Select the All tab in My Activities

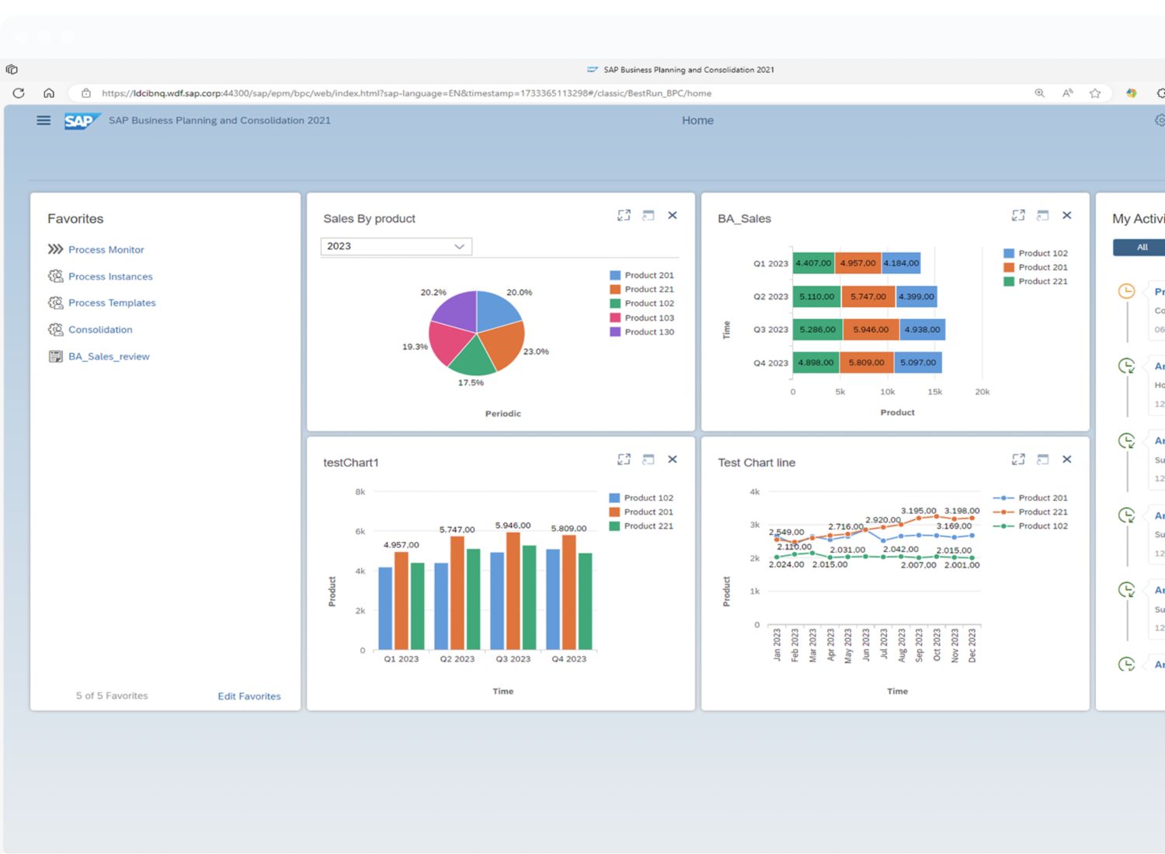pyautogui.click(x=1142, y=248)
